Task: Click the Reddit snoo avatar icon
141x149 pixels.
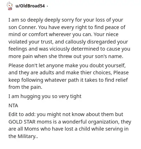Action: tap(10, 6)
